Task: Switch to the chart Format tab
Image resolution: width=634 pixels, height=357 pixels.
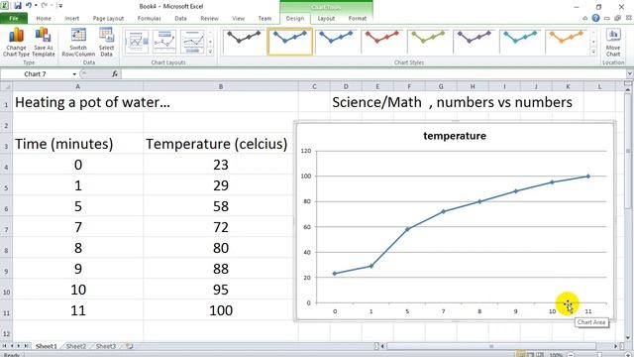Action: coord(358,18)
